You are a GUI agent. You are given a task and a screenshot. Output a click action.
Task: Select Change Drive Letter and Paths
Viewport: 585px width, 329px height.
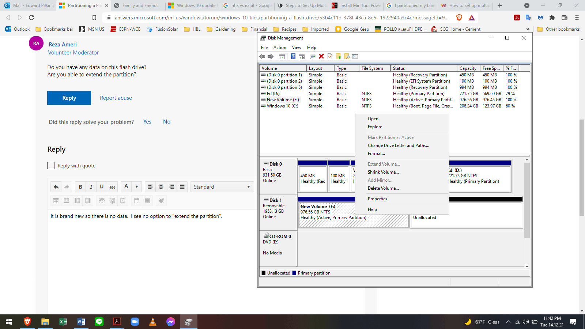tap(399, 145)
